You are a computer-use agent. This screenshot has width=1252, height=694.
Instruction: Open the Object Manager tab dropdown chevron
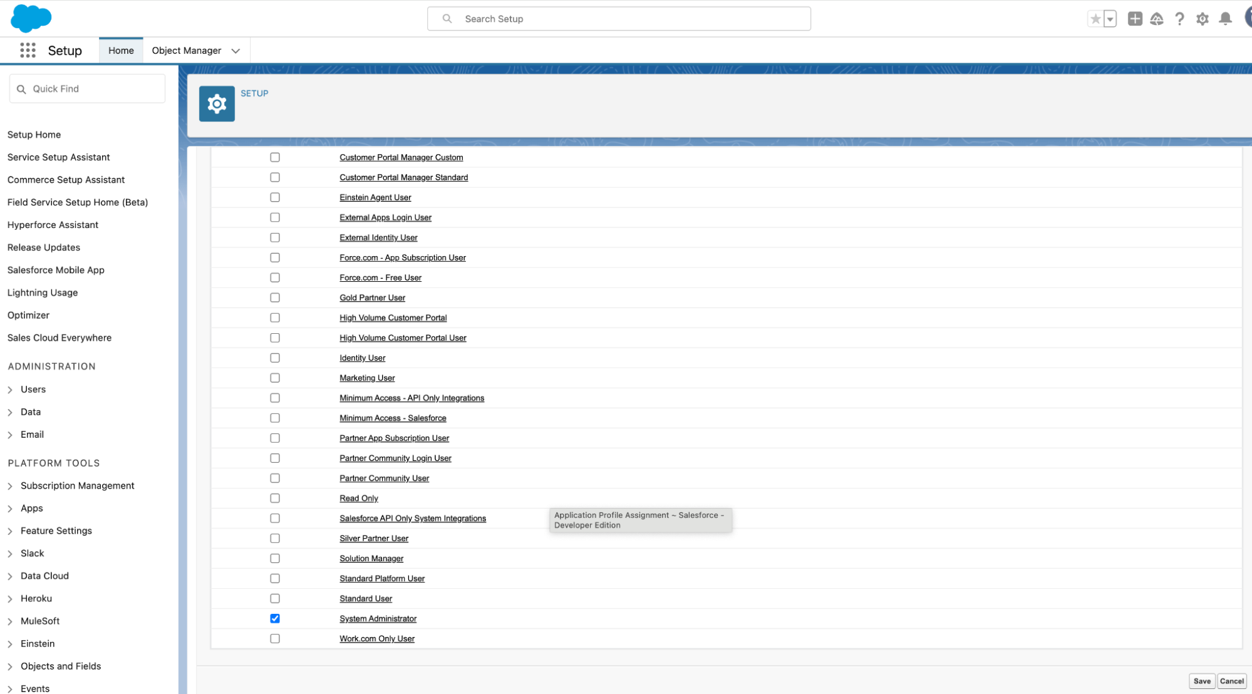(x=235, y=51)
